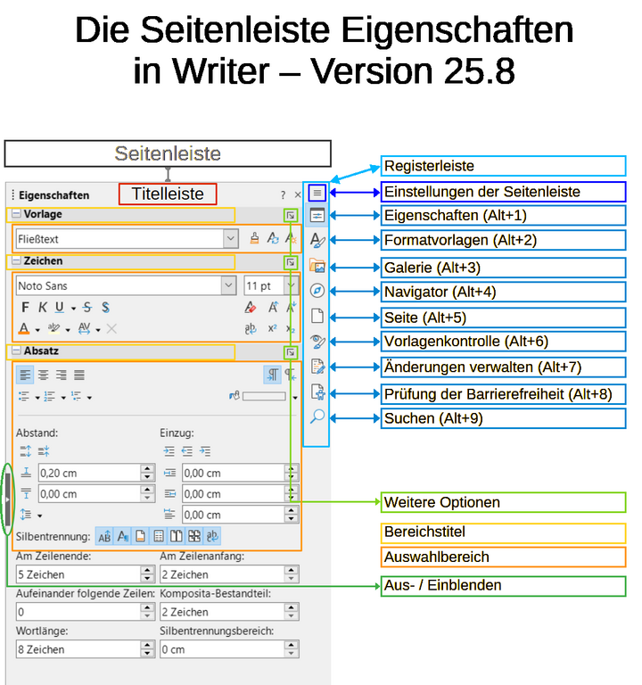The height and width of the screenshot is (685, 642).
Task: Open the Search (Suchen) deck icon
Action: (x=317, y=417)
